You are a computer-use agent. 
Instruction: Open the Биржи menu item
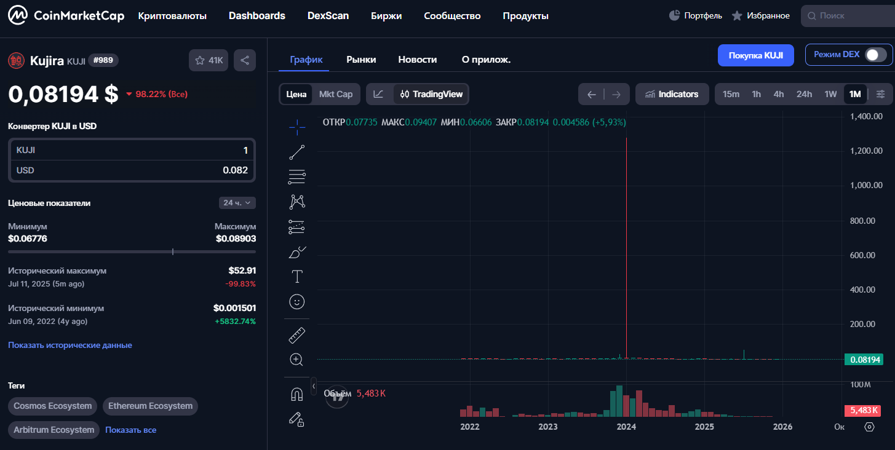coord(386,16)
